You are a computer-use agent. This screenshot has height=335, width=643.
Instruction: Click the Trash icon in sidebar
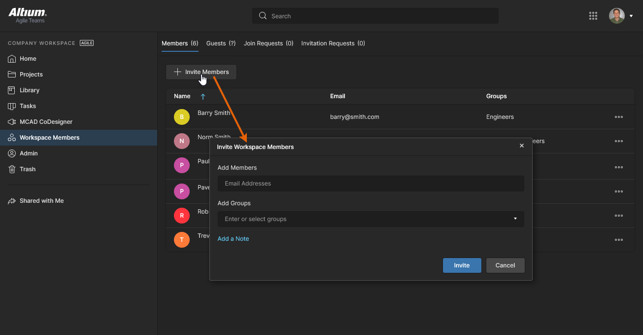pyautogui.click(x=11, y=169)
